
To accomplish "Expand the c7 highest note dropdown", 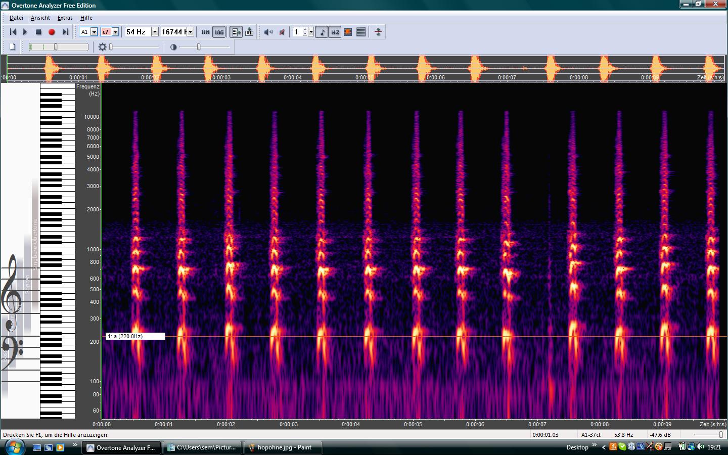I will pyautogui.click(x=115, y=32).
